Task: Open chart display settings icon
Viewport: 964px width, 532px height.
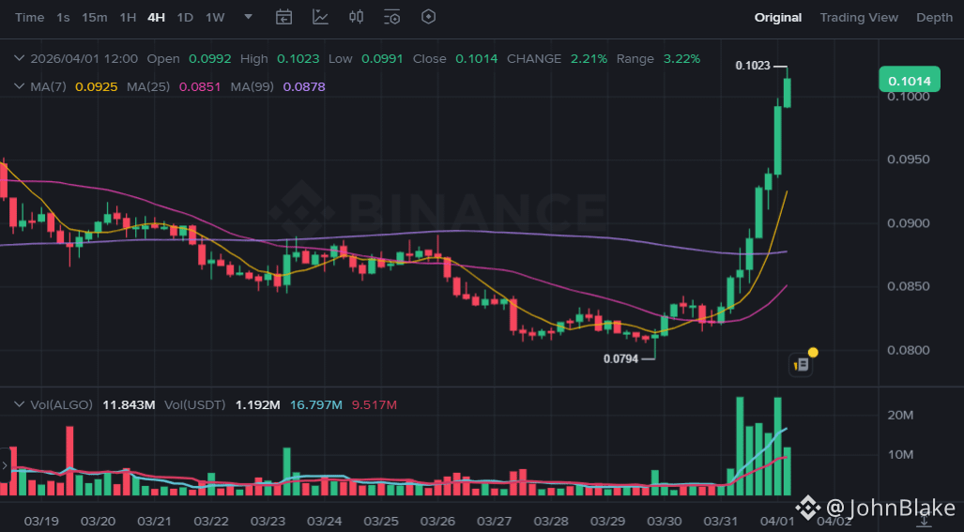Action: [391, 17]
